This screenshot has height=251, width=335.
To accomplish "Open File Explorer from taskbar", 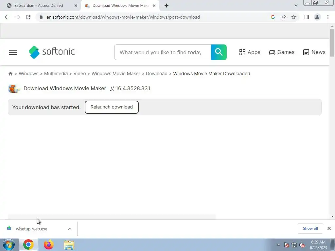I will 69,245.
